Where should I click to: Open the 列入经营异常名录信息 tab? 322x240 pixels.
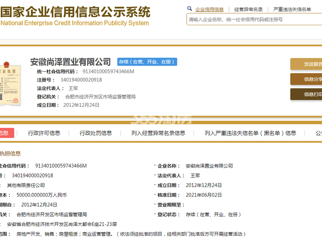coord(158,133)
